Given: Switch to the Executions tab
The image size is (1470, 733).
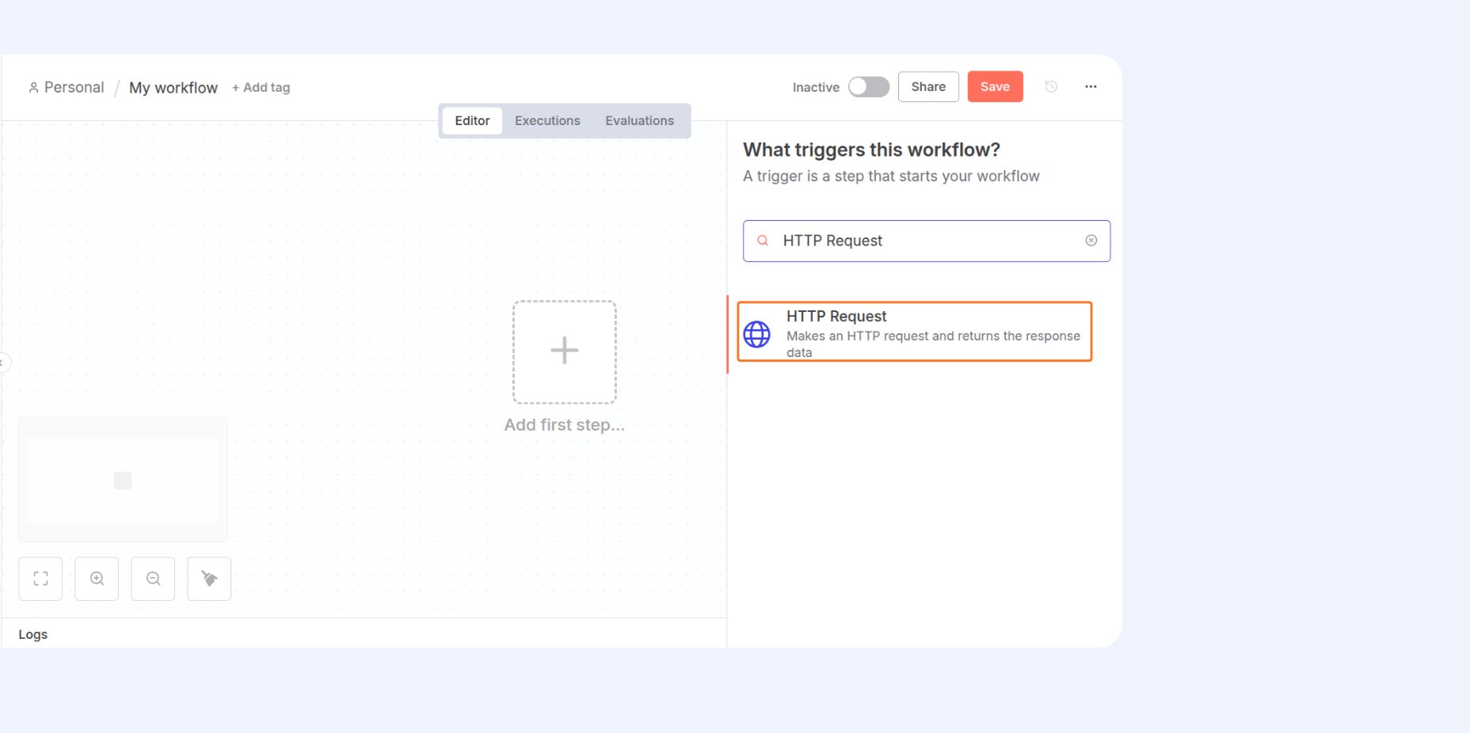Looking at the screenshot, I should tap(547, 120).
